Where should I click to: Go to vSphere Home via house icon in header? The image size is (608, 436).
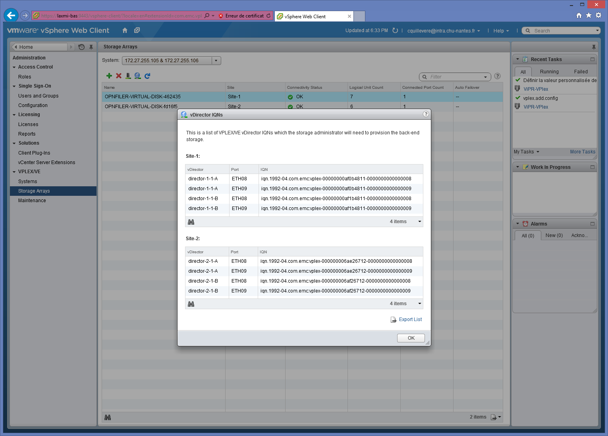coord(125,31)
